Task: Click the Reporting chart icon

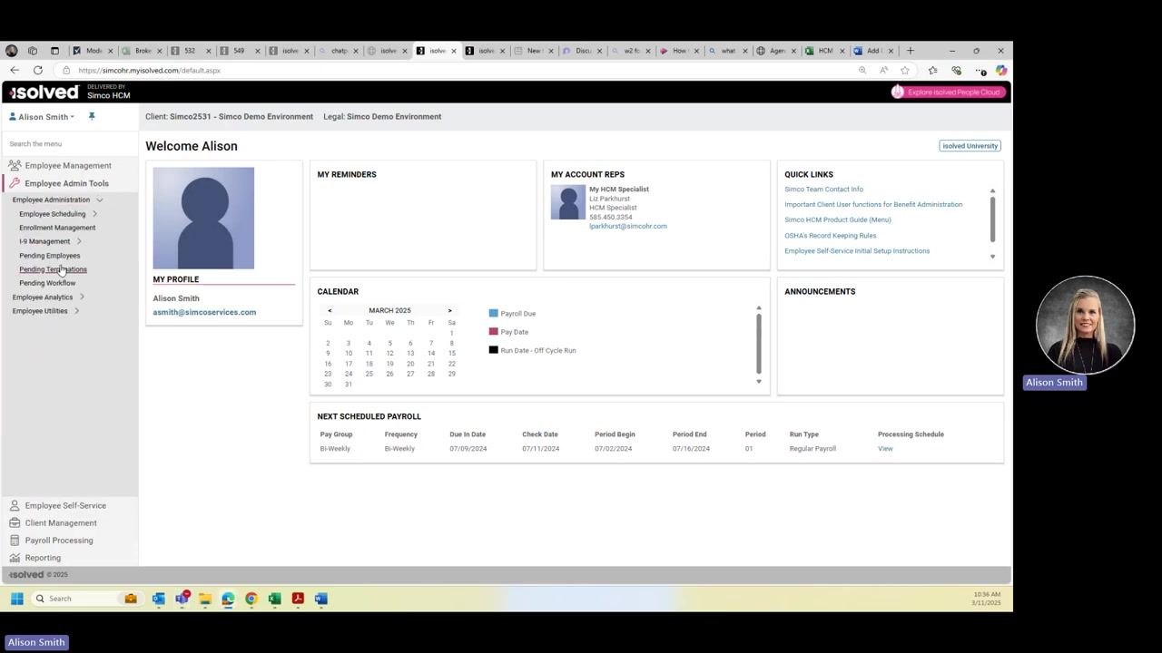Action: (x=15, y=558)
